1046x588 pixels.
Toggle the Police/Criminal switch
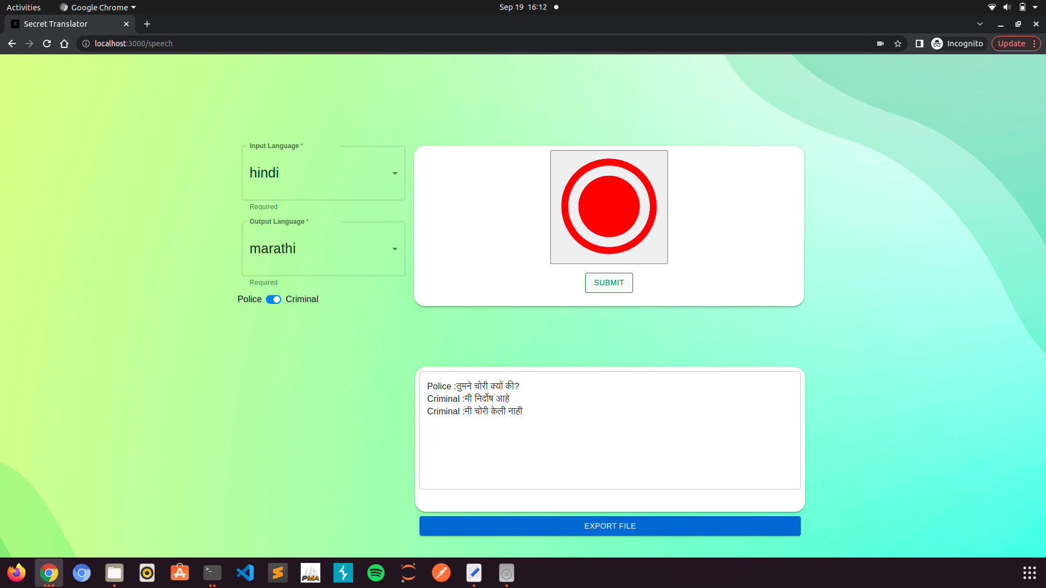[x=273, y=299]
